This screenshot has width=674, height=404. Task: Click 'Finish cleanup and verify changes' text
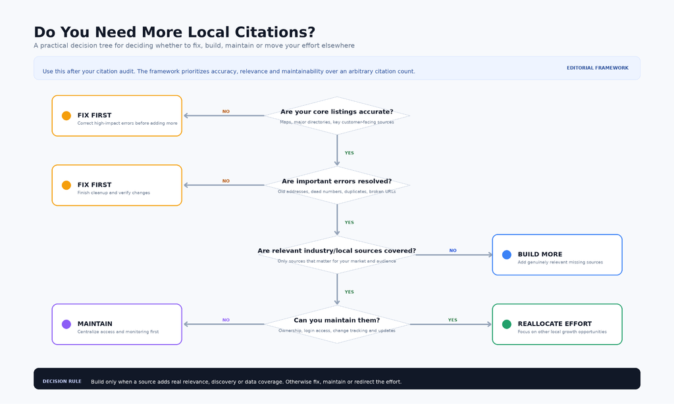114,192
